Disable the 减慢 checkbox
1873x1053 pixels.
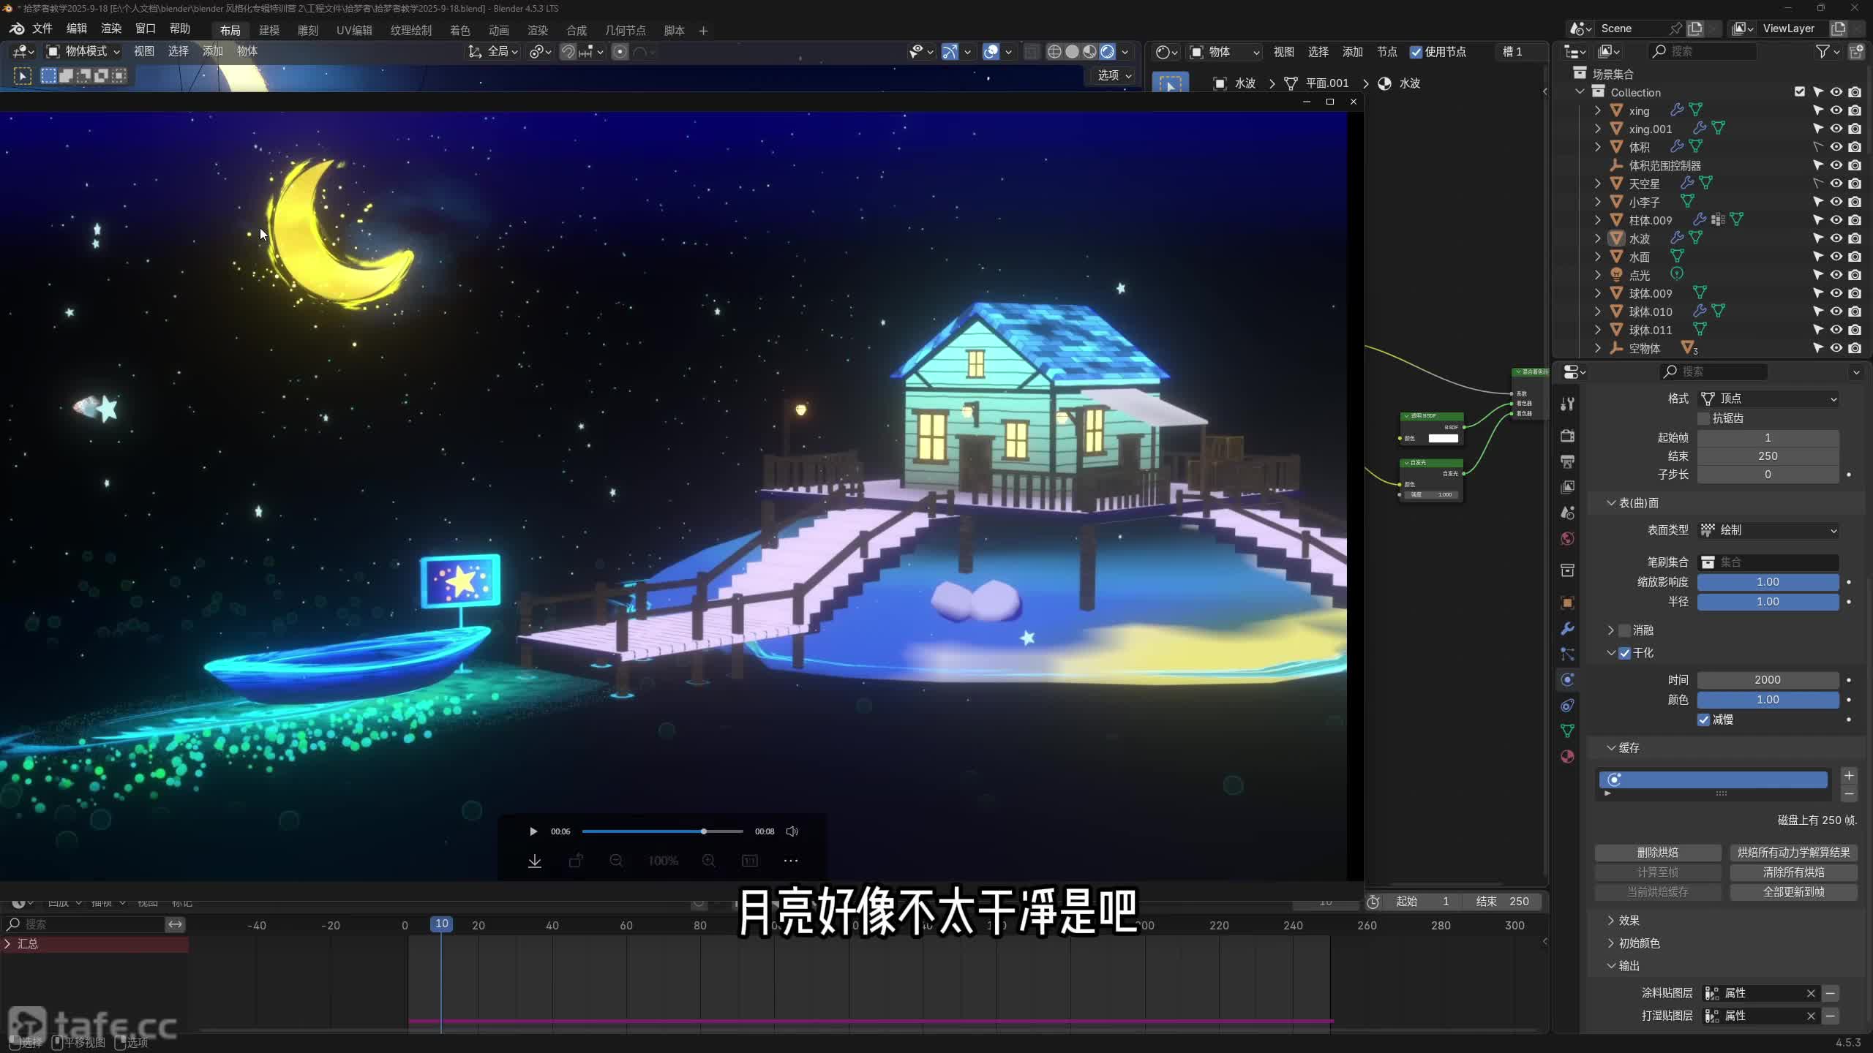pyautogui.click(x=1704, y=720)
